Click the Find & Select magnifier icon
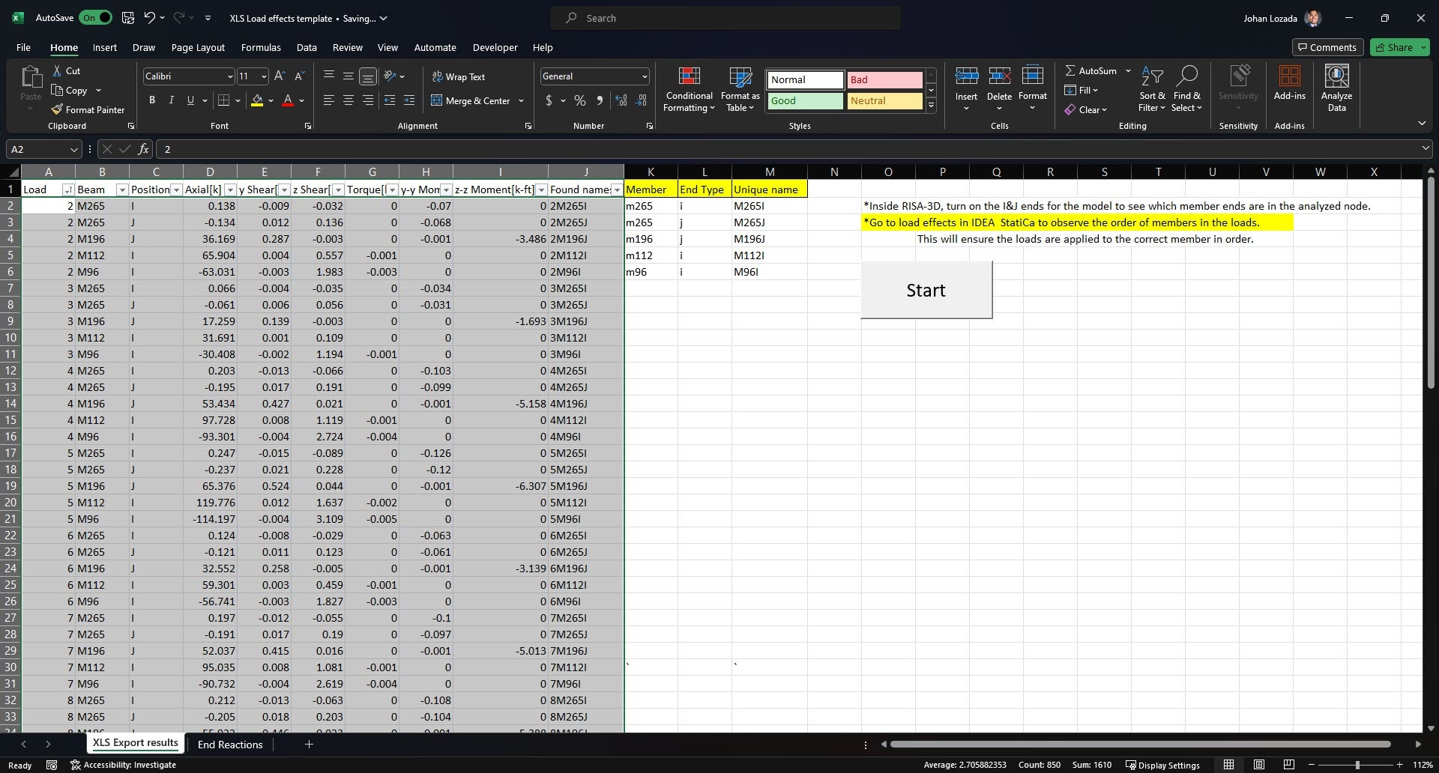 tap(1186, 76)
